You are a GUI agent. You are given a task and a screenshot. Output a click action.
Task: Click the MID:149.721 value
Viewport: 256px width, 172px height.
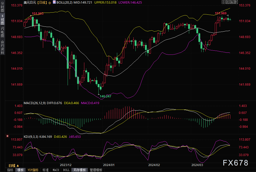tap(83, 3)
